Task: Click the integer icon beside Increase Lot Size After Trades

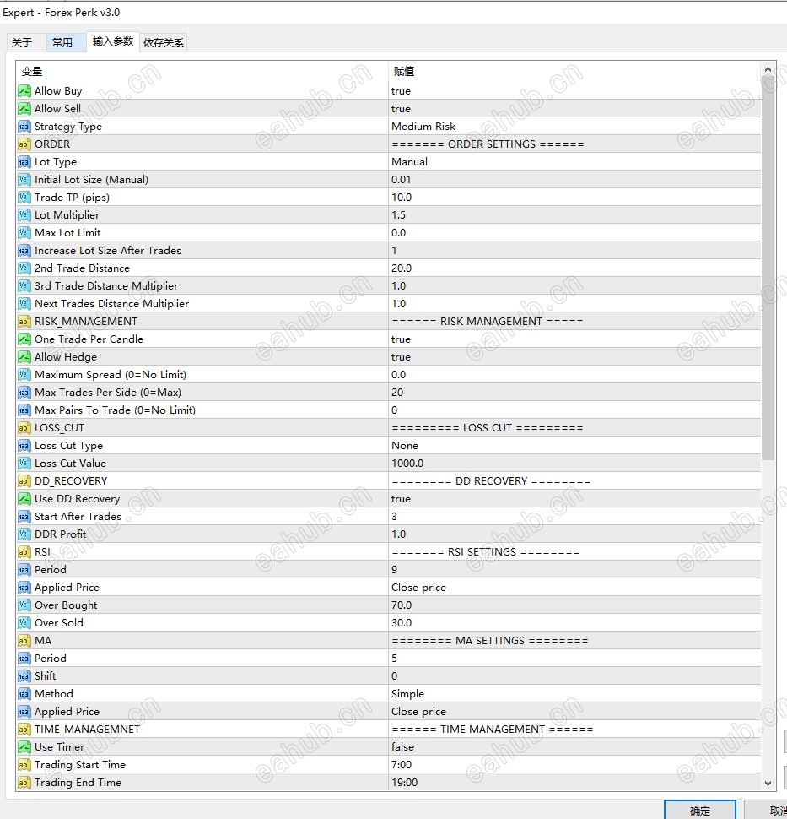Action: [x=24, y=251]
